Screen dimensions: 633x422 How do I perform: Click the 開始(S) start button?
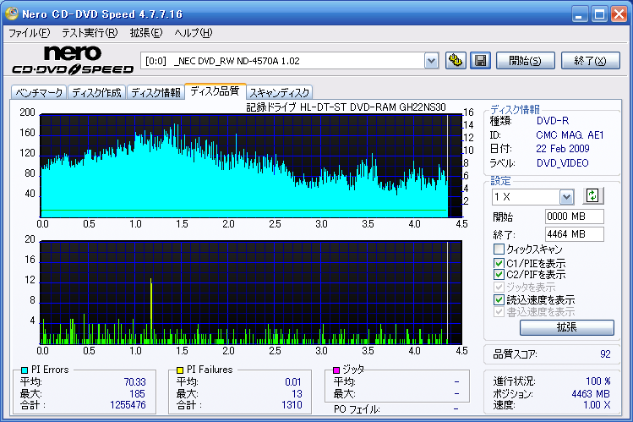point(525,61)
